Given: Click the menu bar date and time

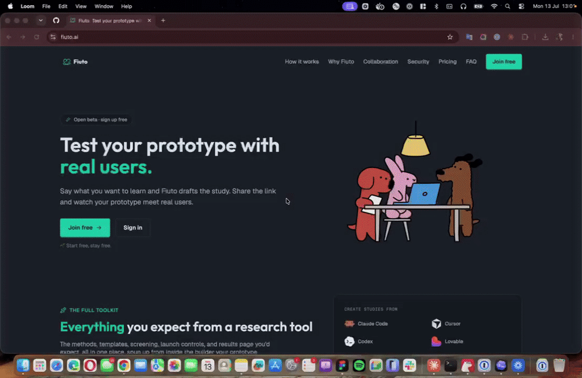Looking at the screenshot, I should [x=555, y=6].
